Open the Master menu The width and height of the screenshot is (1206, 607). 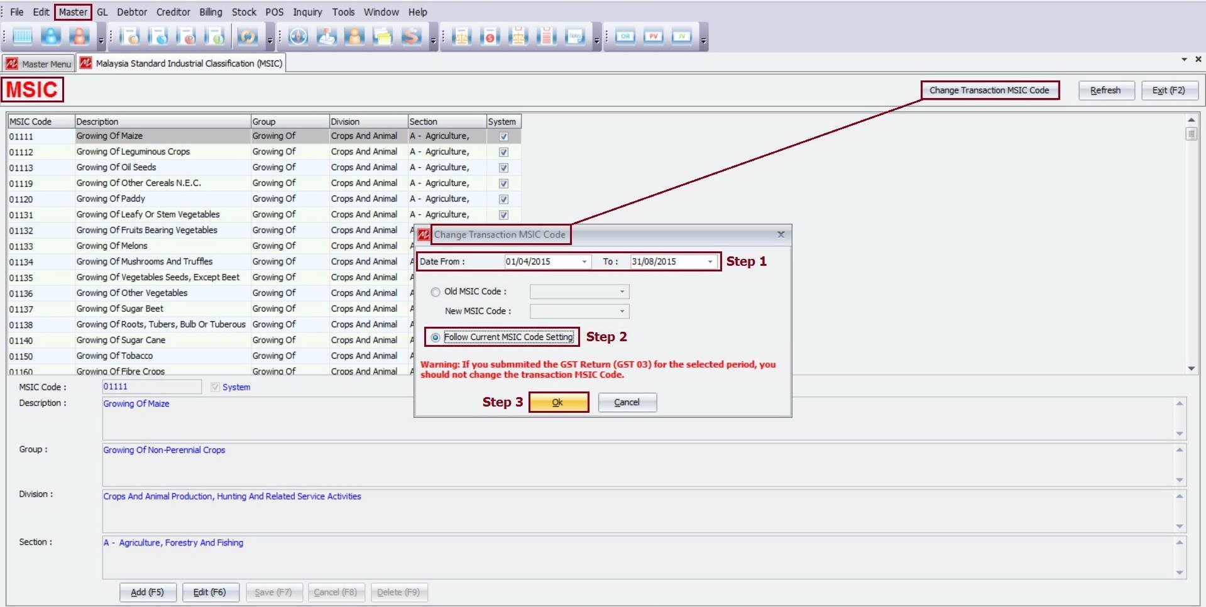coord(73,12)
